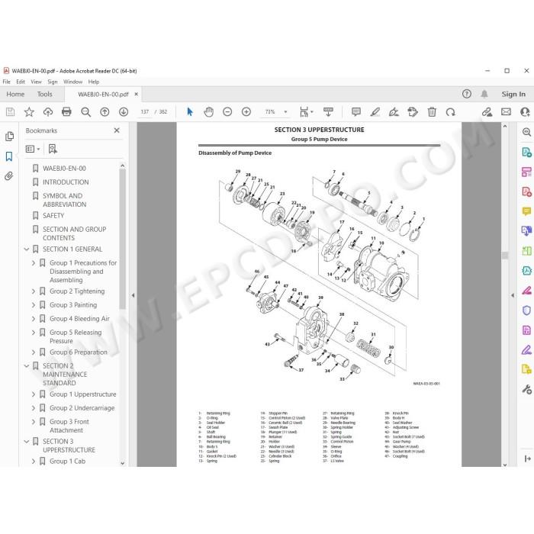Zoom in with the plus button
The image size is (534, 534).
tap(246, 111)
